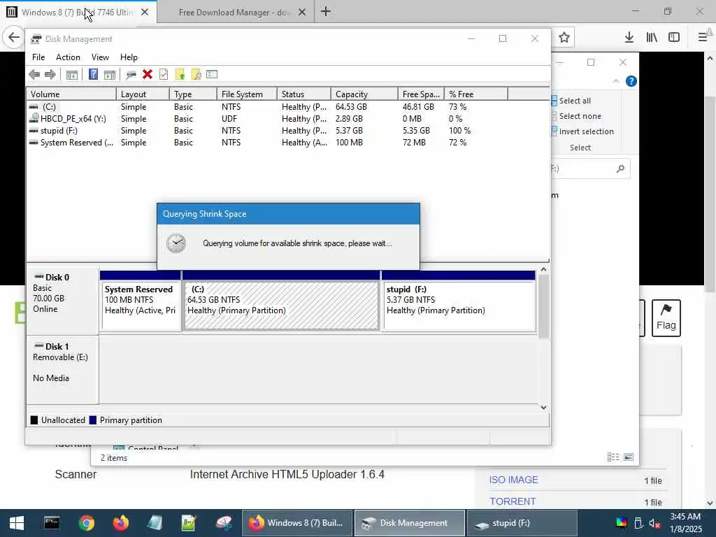The image size is (716, 537).
Task: Sort by the File System column header
Action: click(247, 94)
